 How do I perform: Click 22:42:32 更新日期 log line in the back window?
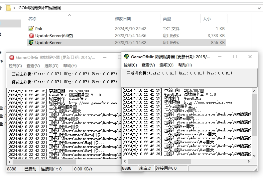pos(48,91)
